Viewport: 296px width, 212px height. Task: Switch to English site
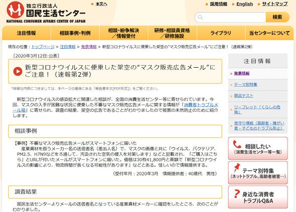tap(244, 4)
